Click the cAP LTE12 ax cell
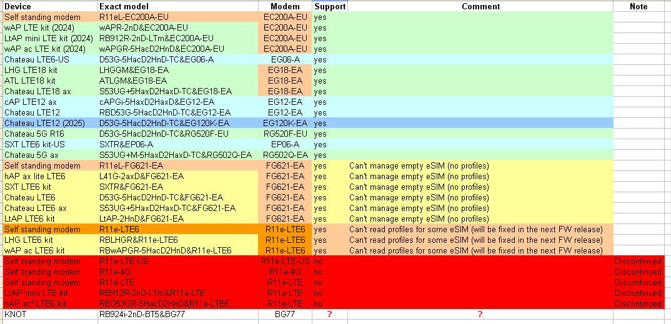The height and width of the screenshot is (324, 671). pos(49,102)
